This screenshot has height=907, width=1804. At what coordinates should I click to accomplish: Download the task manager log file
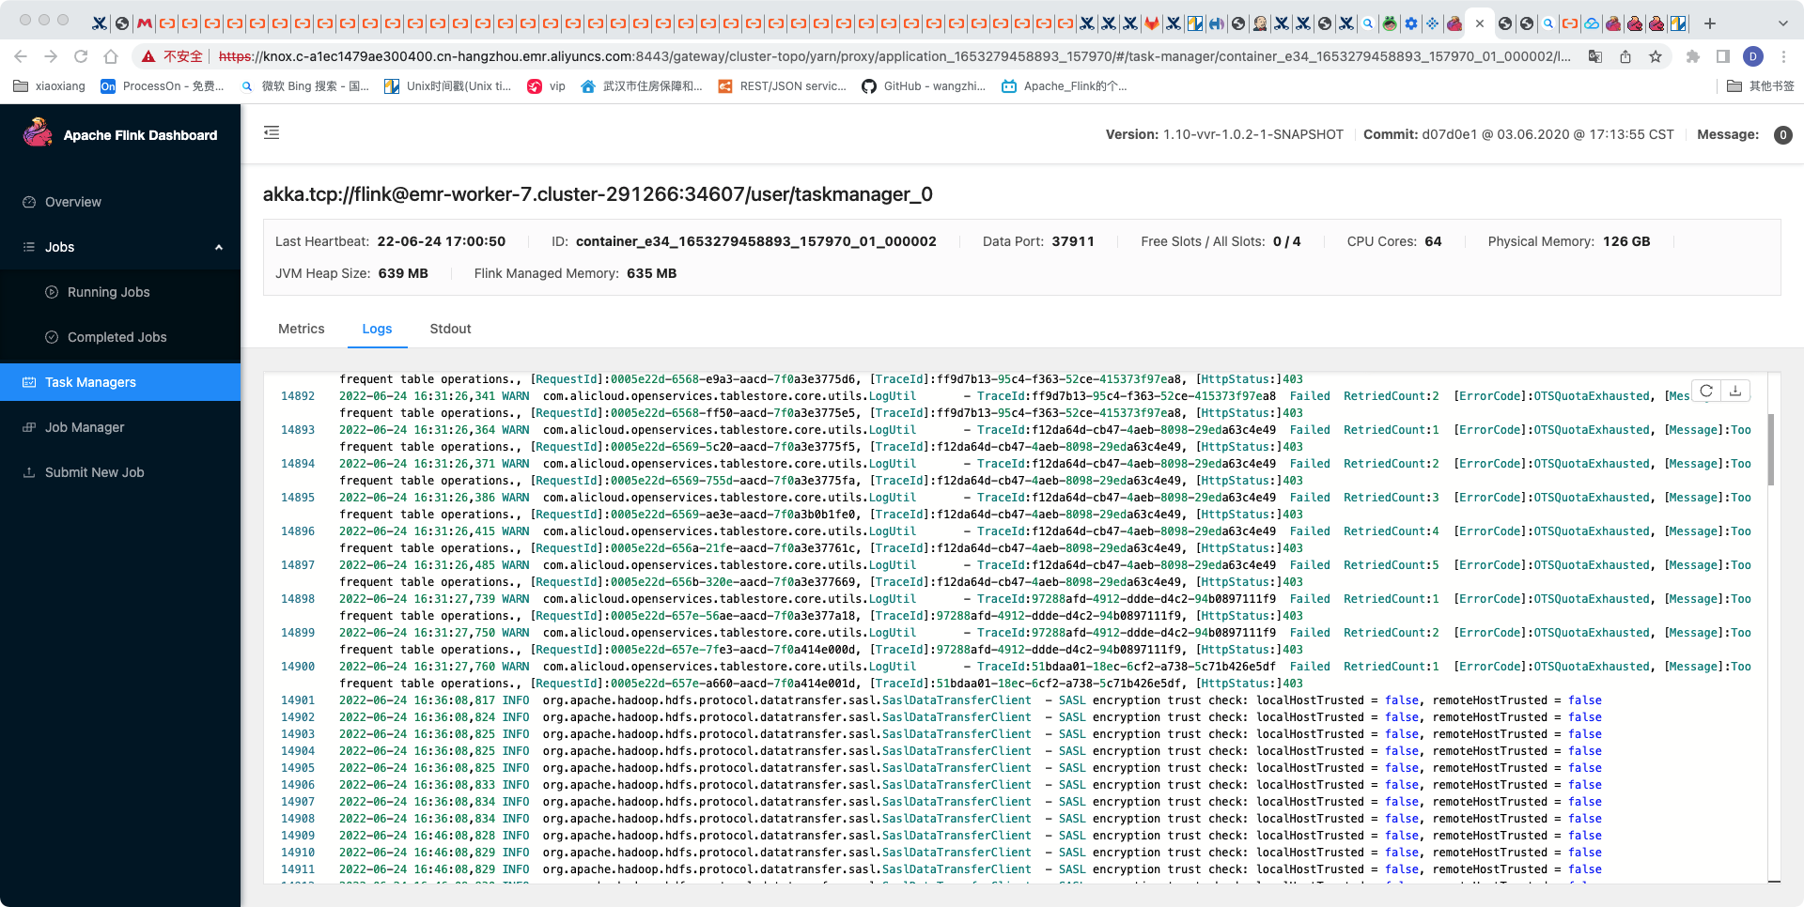1735,391
